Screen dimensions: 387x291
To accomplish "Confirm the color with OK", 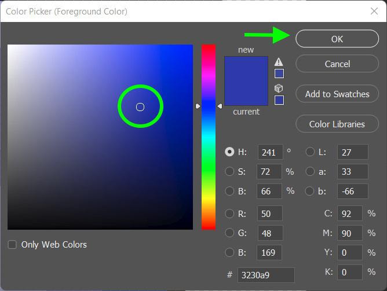I will click(337, 39).
